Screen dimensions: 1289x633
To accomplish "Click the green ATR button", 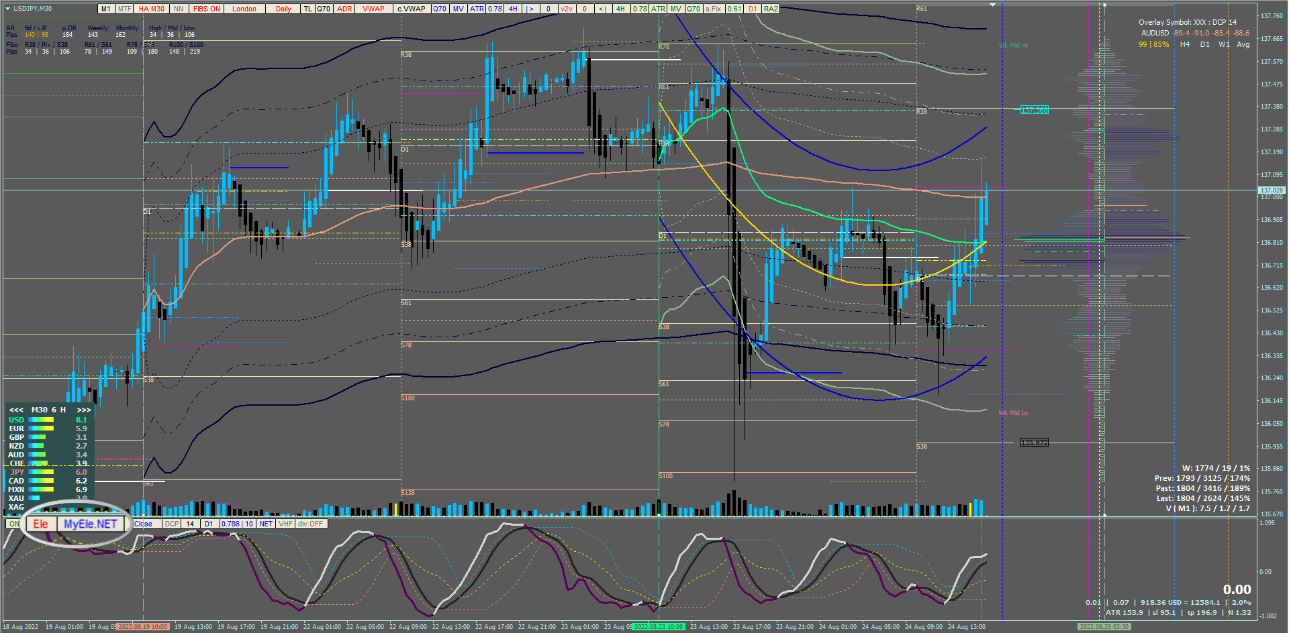I will [x=658, y=9].
